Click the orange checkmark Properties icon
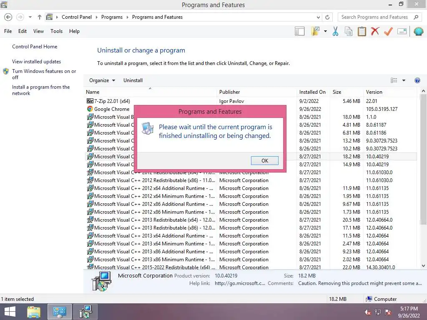This screenshot has height=320, width=427. coord(388,31)
